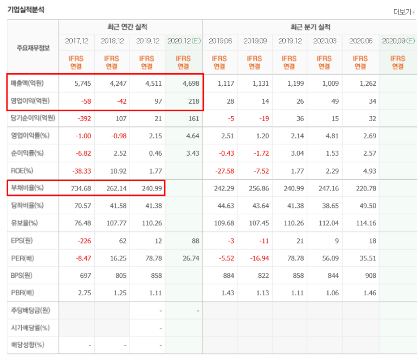This screenshot has width=419, height=356.
Task: Select the PER(배) row label
Action: tap(22, 258)
